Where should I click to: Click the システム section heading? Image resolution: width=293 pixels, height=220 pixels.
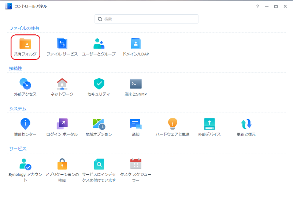[x=18, y=109]
